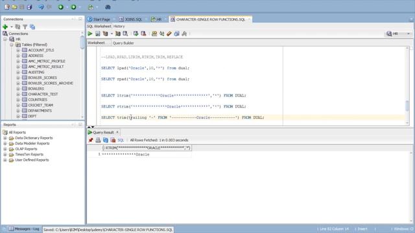
Task: Select the Query Result tab
Action: click(103, 132)
